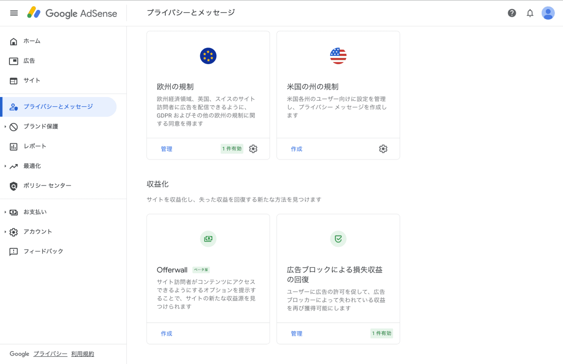This screenshot has width=563, height=364.
Task: Select the ホーム home icon in sidebar
Action: point(14,41)
